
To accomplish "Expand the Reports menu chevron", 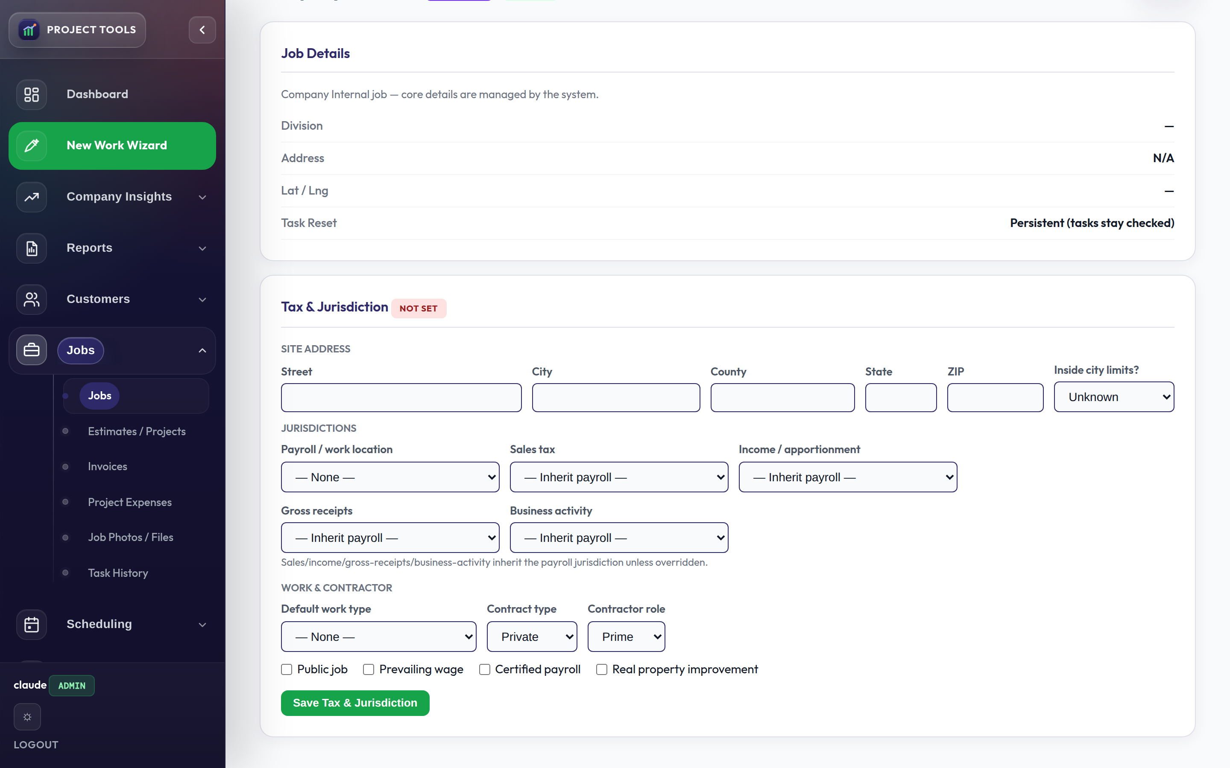I will [202, 248].
